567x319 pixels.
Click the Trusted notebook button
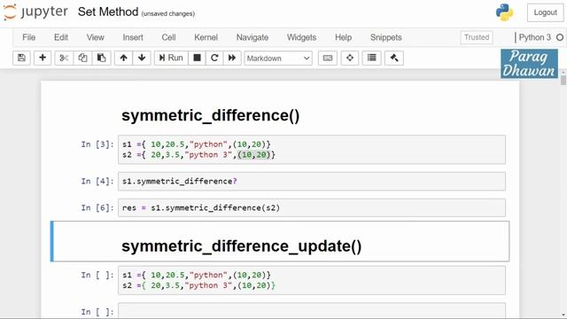[477, 37]
